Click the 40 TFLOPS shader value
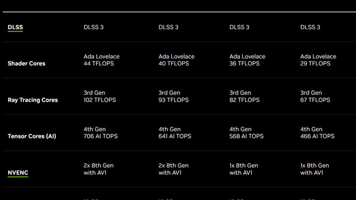The width and height of the screenshot is (356, 200). [x=173, y=63]
